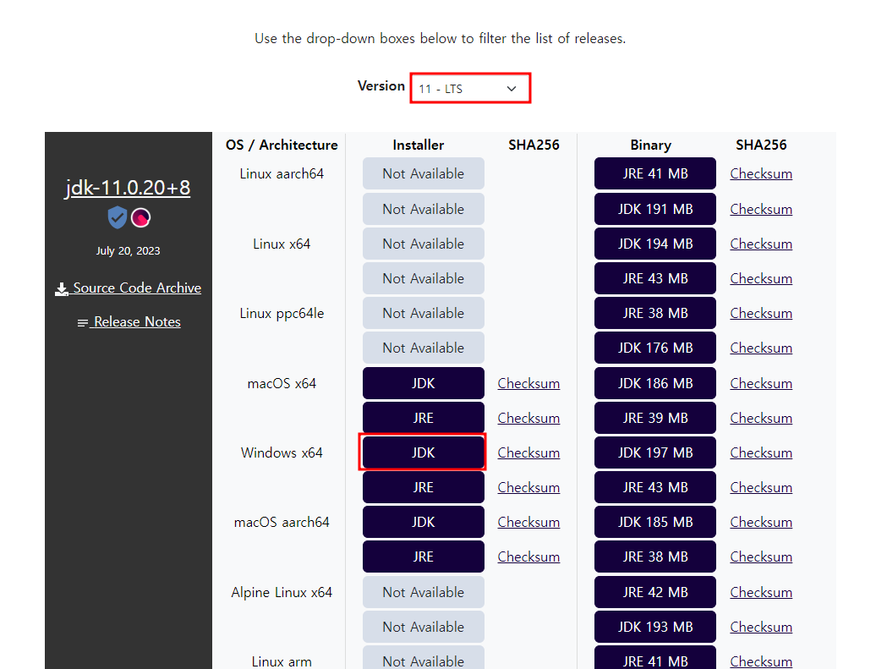Open Checksum for the Windows x64 JRE installer
The image size is (887, 669).
529,487
